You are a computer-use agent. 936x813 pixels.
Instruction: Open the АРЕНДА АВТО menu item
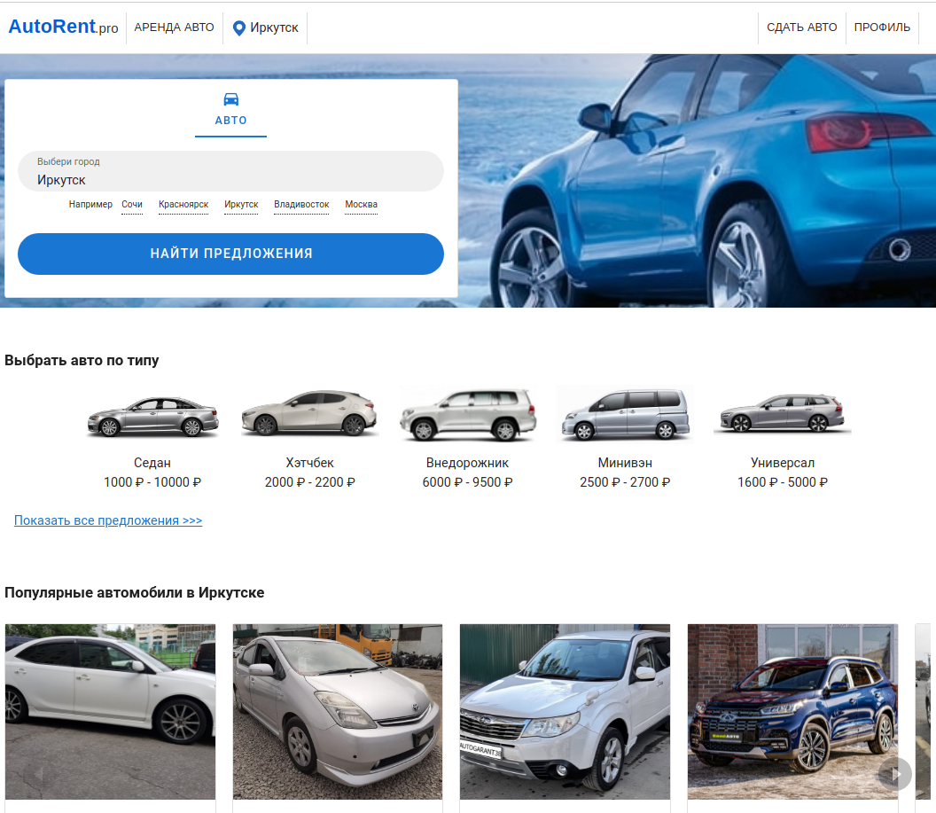point(174,27)
